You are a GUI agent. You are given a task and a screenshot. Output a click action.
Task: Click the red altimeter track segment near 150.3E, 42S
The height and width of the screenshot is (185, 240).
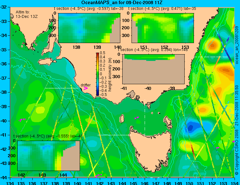tap(192, 150)
